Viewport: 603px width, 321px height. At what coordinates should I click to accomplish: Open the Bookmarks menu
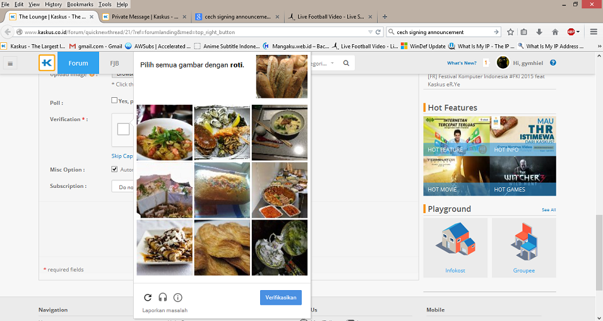(x=80, y=4)
